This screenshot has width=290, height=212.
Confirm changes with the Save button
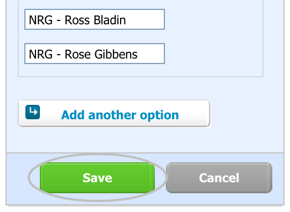(x=97, y=178)
